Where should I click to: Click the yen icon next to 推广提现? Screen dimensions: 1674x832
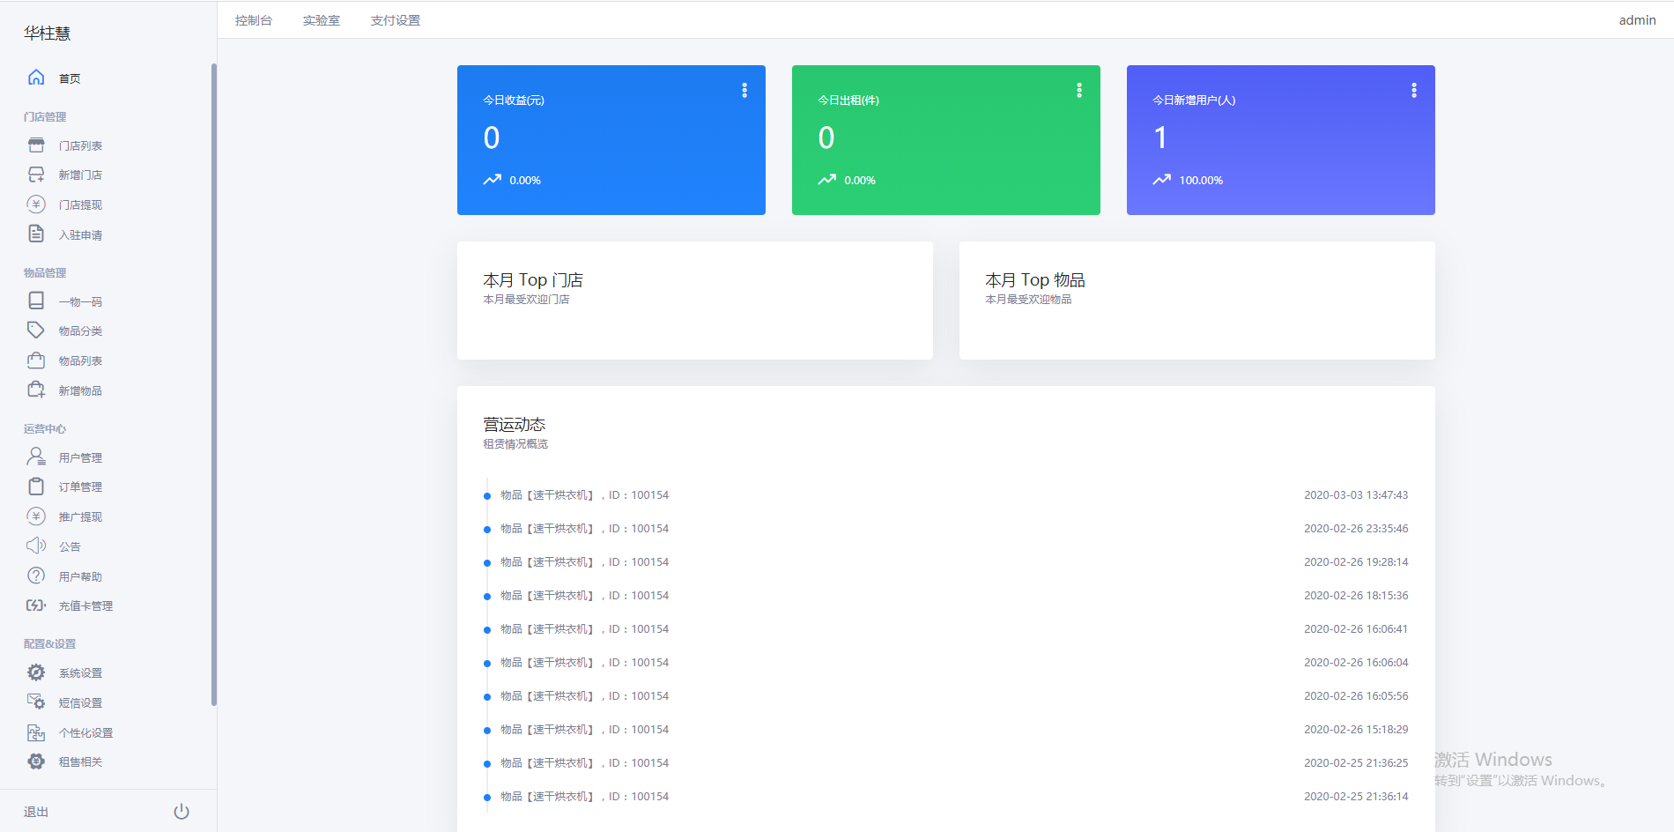36,516
